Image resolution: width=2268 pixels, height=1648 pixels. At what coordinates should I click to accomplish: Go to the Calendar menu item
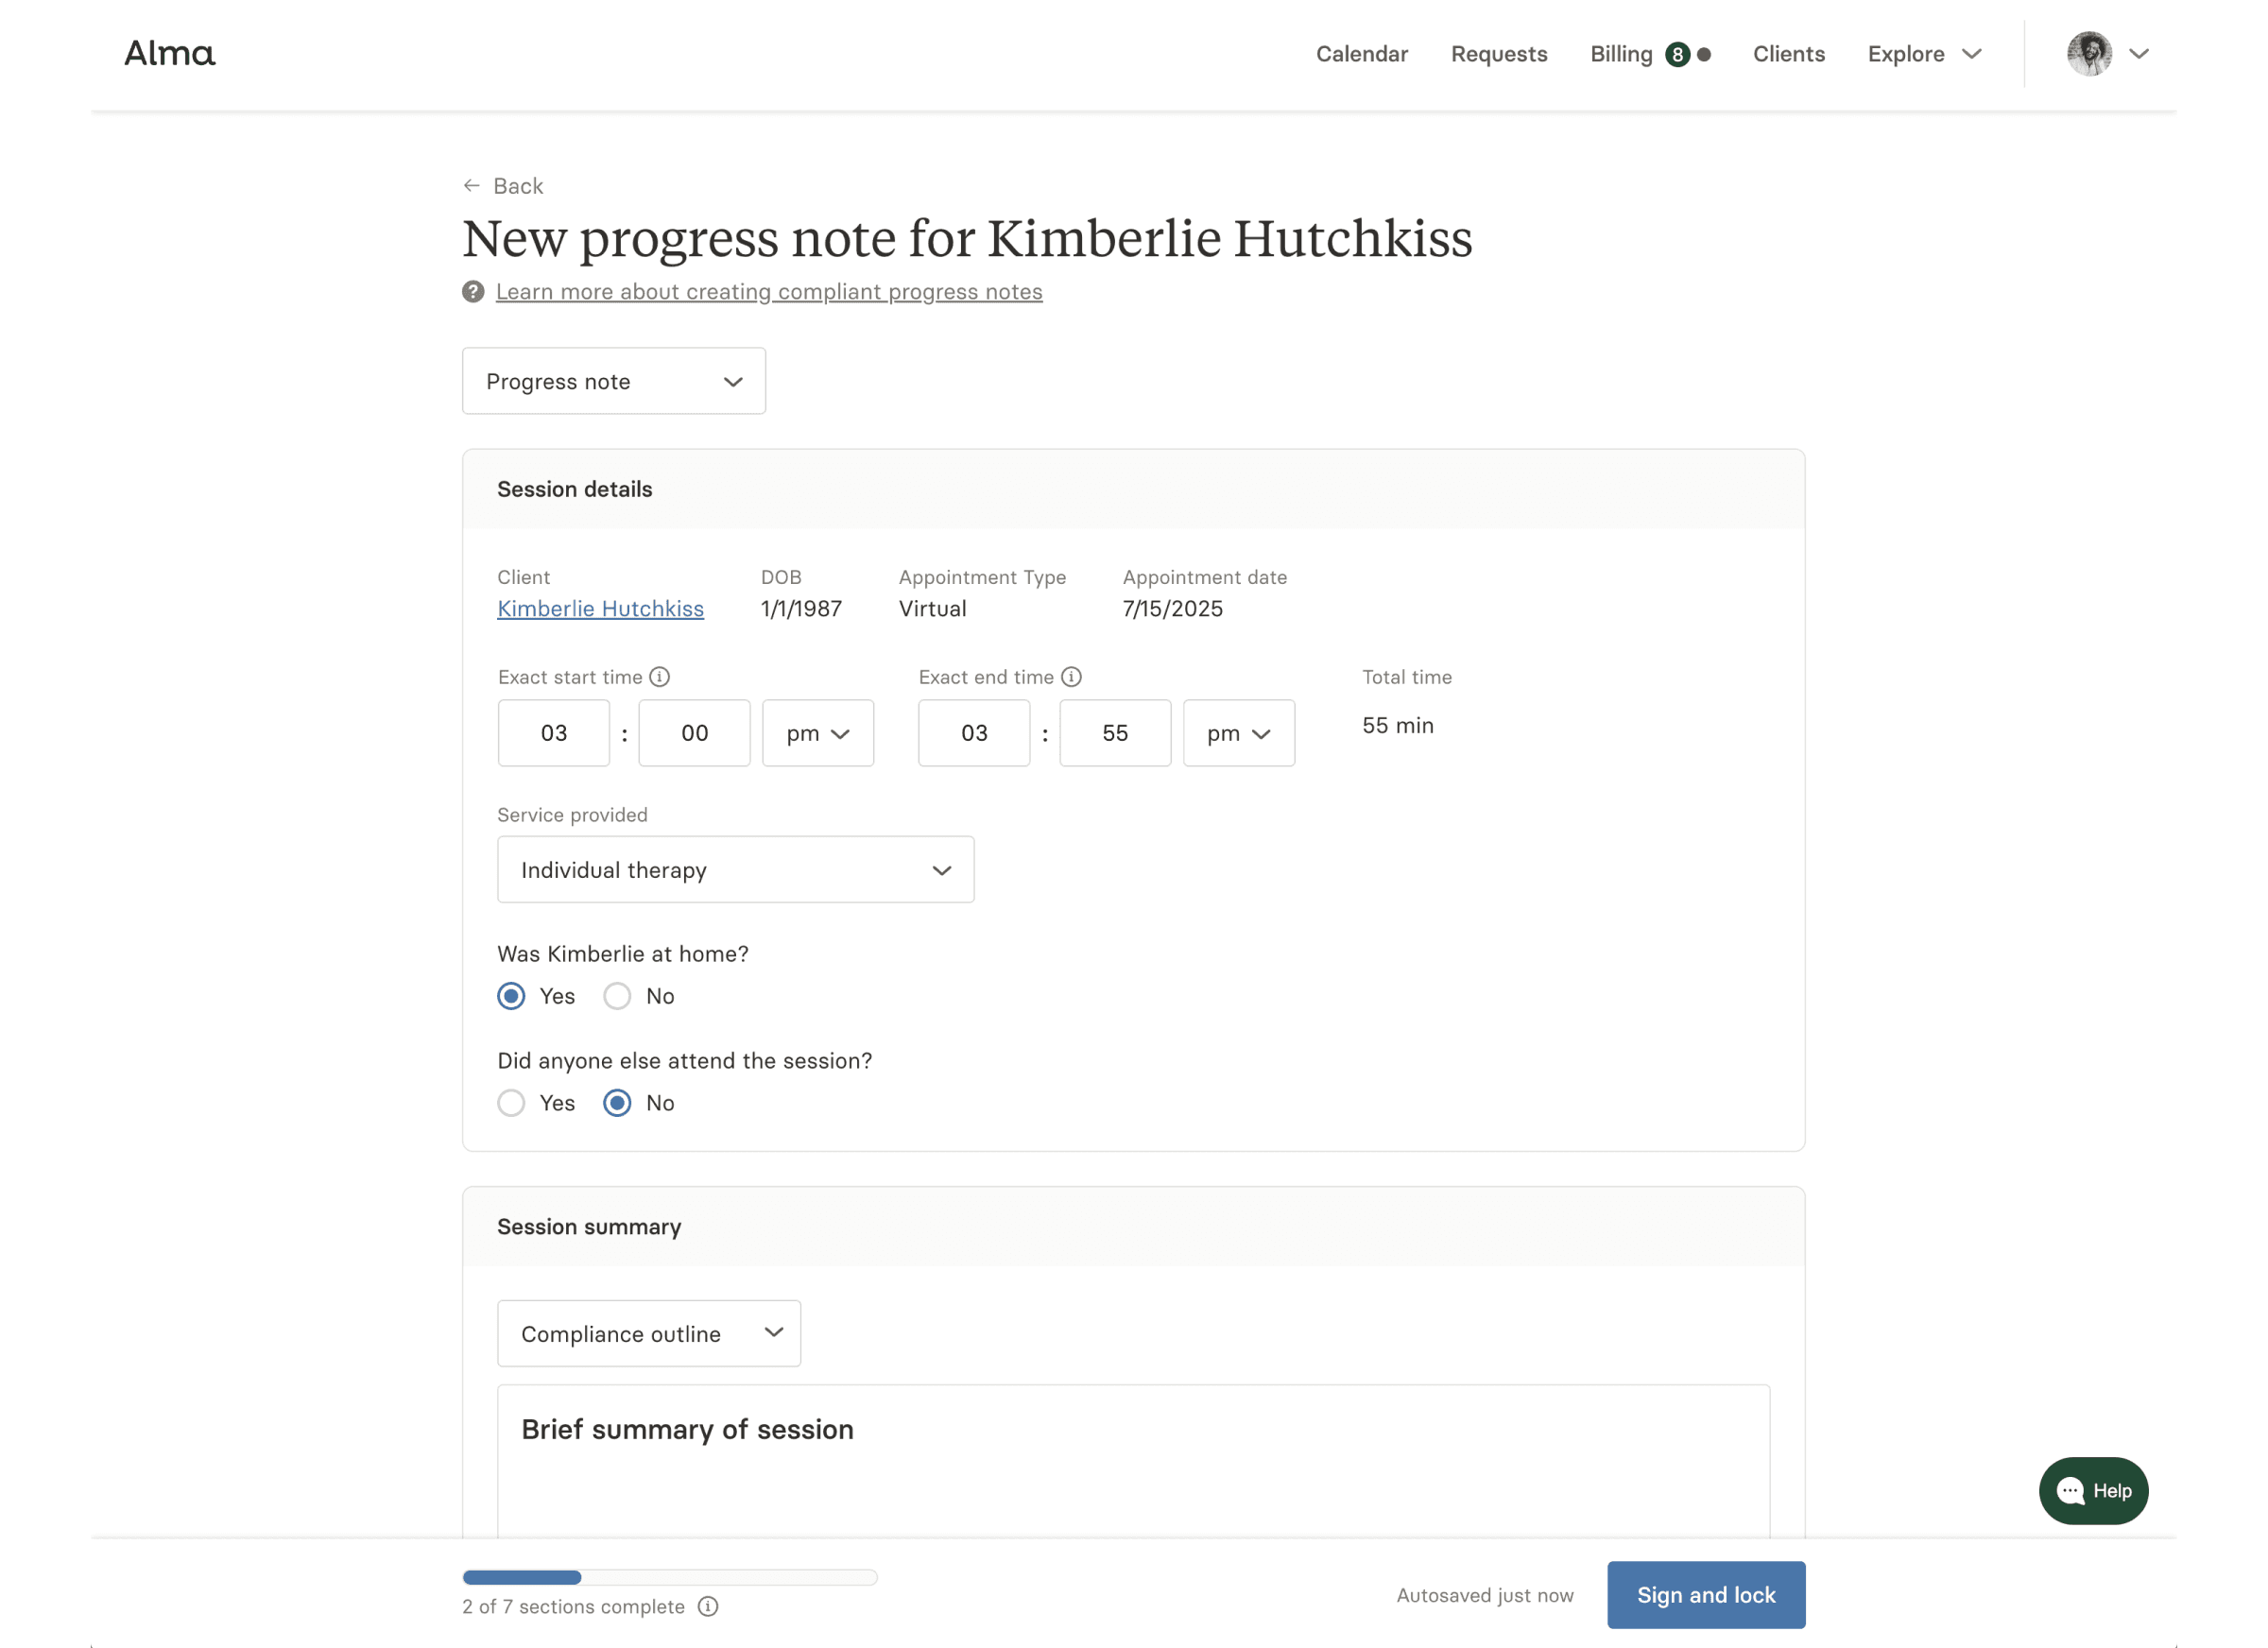(x=1361, y=54)
